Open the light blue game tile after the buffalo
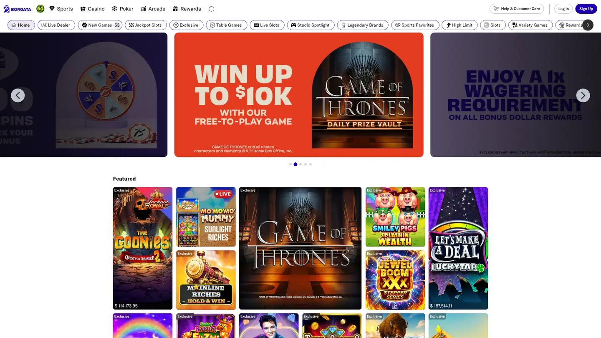 458,326
